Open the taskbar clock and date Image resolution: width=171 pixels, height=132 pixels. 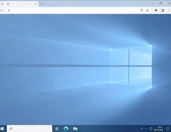point(159,129)
